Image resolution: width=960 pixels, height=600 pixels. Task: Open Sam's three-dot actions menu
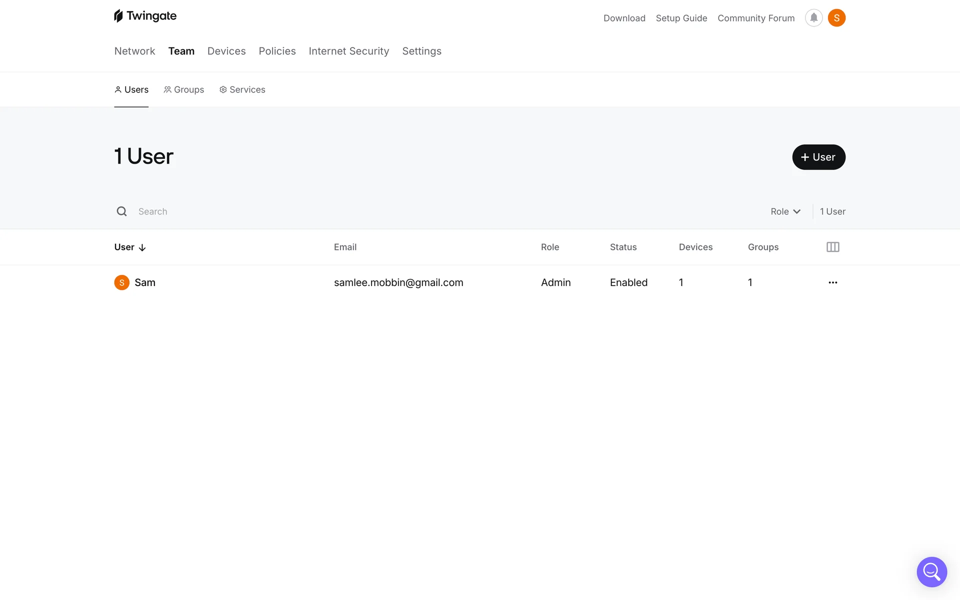click(x=832, y=282)
